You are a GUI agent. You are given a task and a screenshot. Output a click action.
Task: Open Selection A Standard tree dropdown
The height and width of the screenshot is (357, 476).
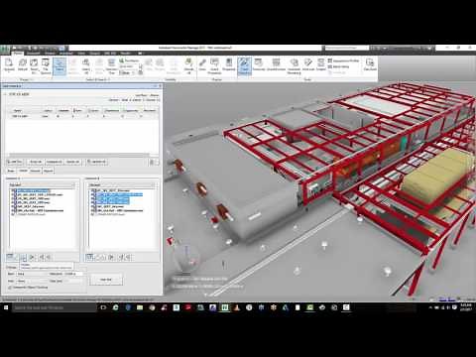tap(43, 184)
